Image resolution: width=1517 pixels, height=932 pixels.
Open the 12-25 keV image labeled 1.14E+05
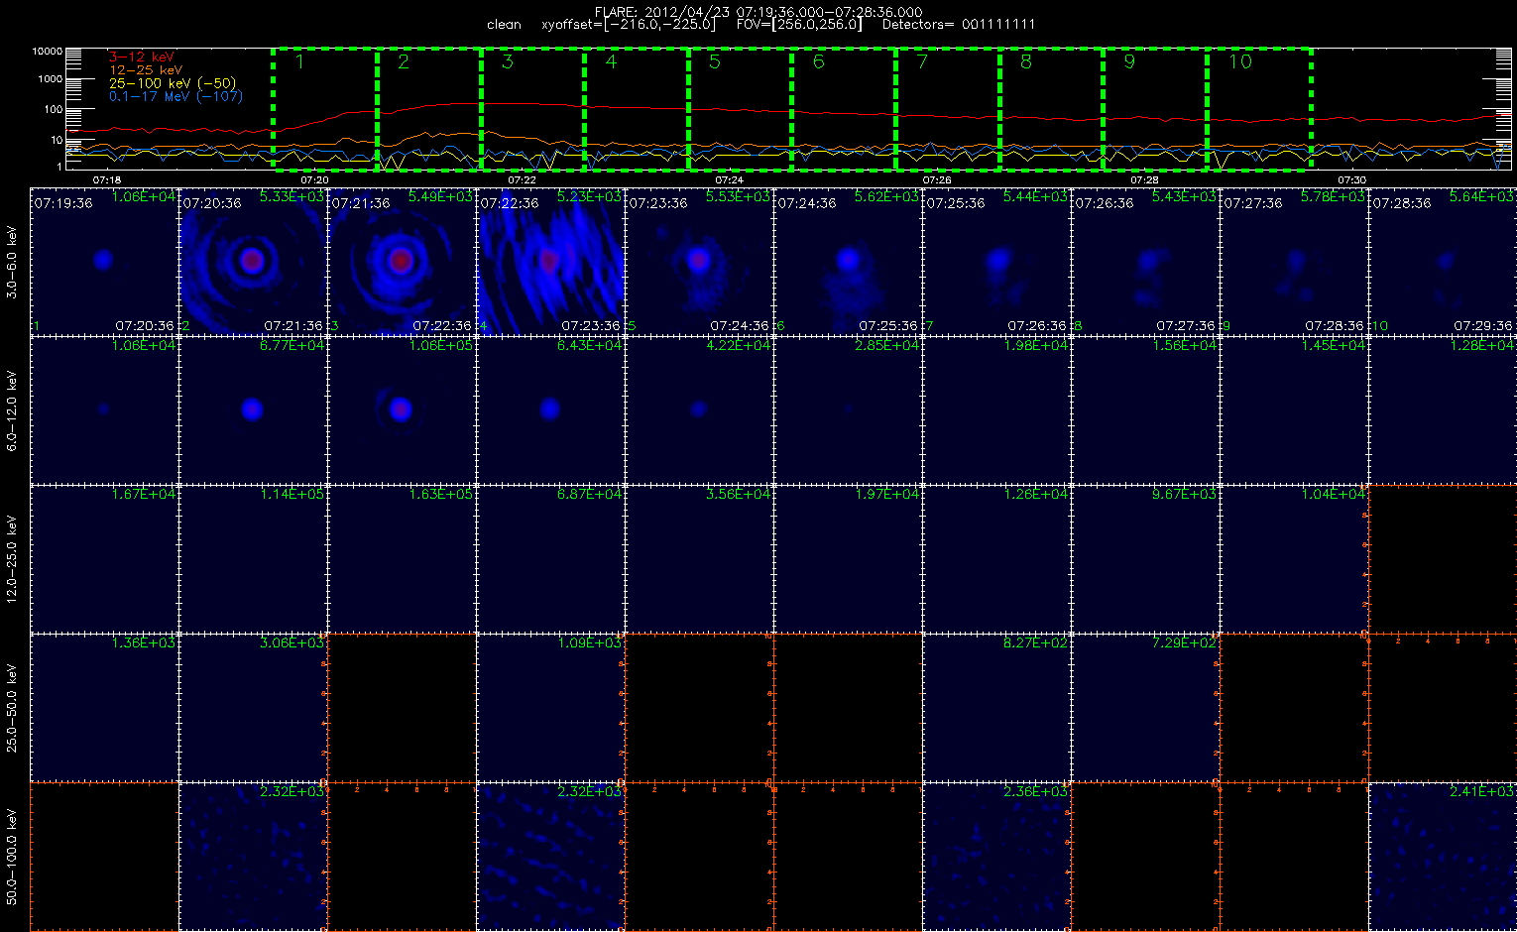[253, 558]
